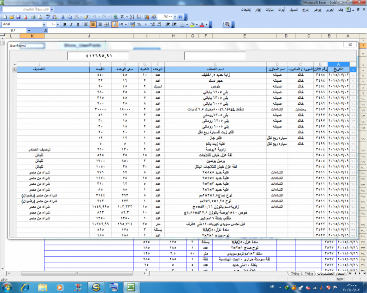Screen dimensions: 367x293
Task: Click the القيمه header in the UserForm list
Action: [101, 69]
